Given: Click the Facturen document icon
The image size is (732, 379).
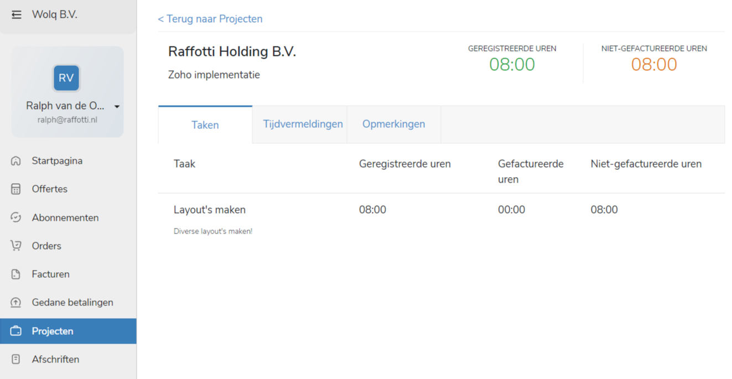Looking at the screenshot, I should point(15,274).
